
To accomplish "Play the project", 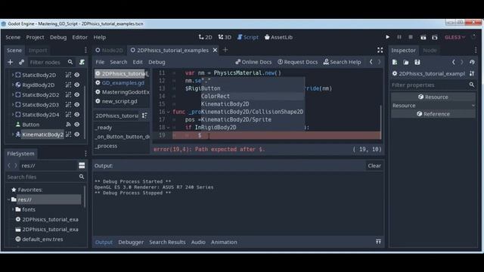I will 387,37.
